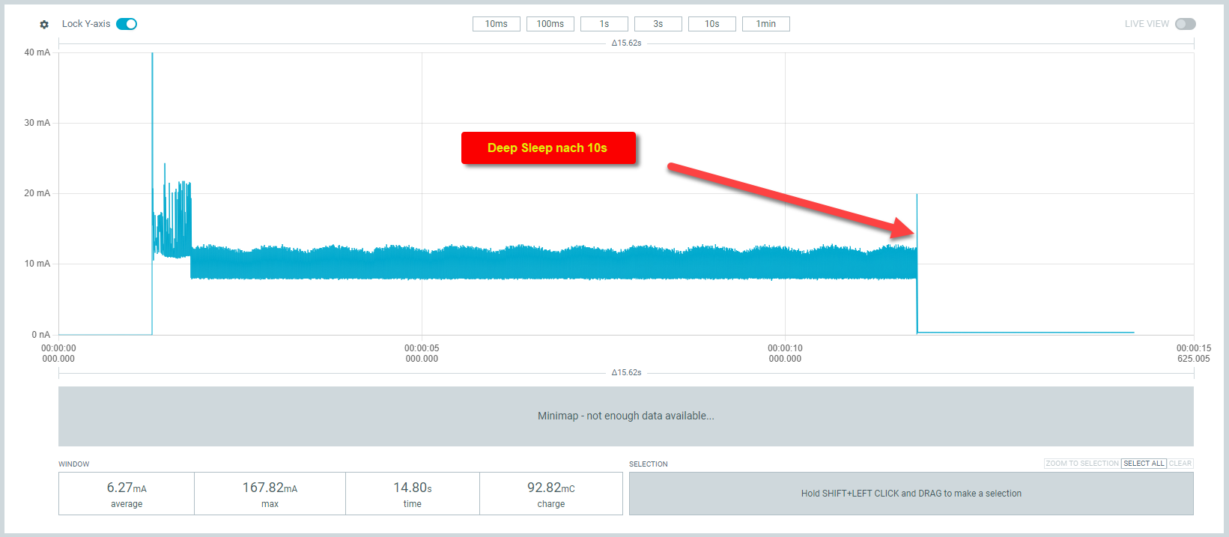The image size is (1229, 537).
Task: Click CLEAR to remove the selection
Action: click(x=1180, y=464)
